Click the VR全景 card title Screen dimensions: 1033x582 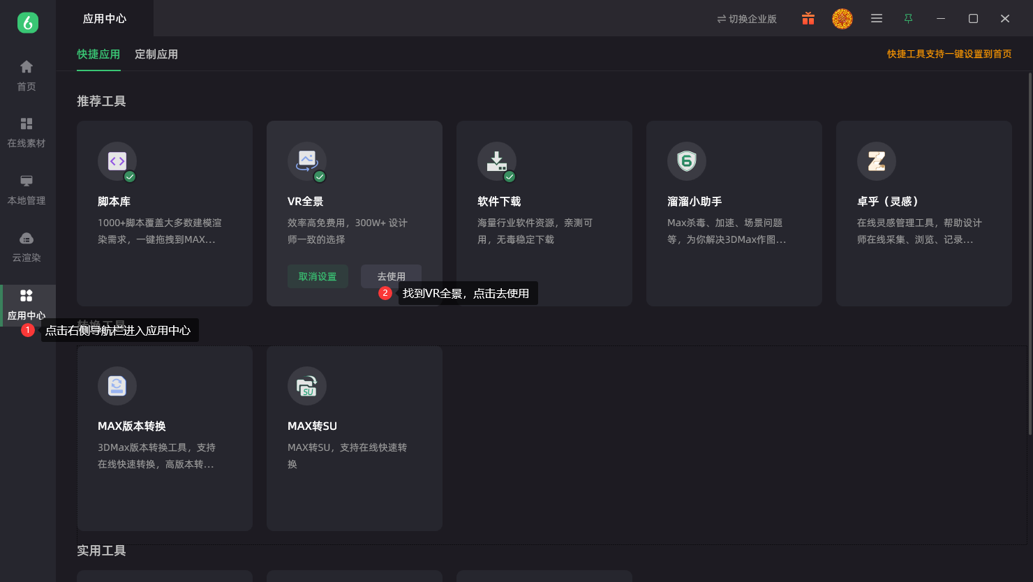[x=306, y=202]
